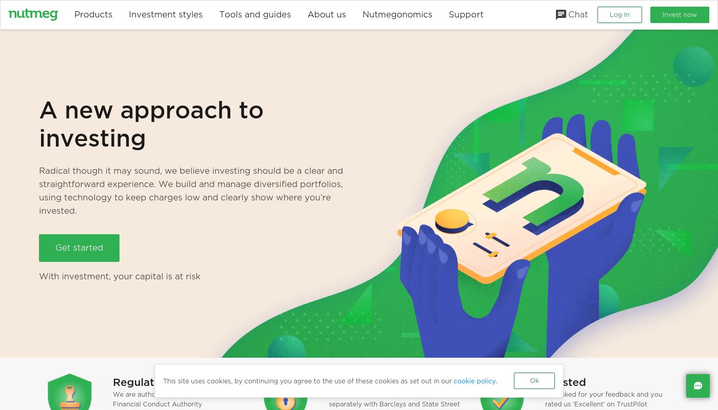This screenshot has width=718, height=410.
Task: Open the cookie policy link
Action: [x=475, y=381]
